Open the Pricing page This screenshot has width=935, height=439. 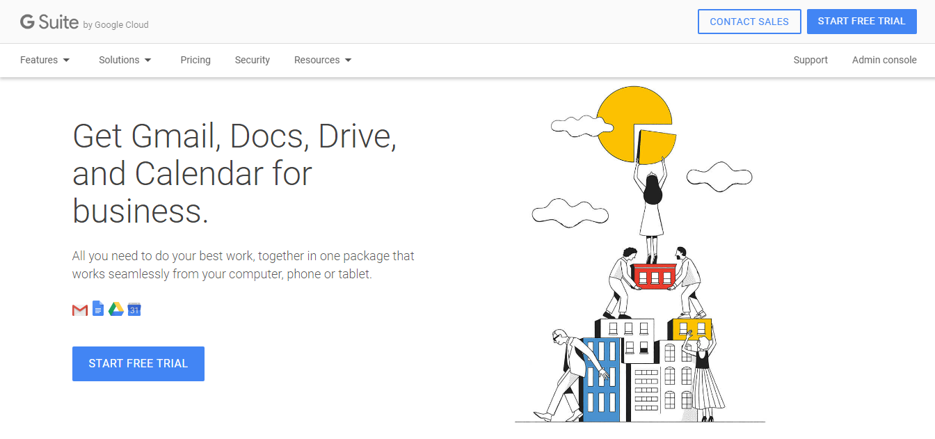(195, 60)
